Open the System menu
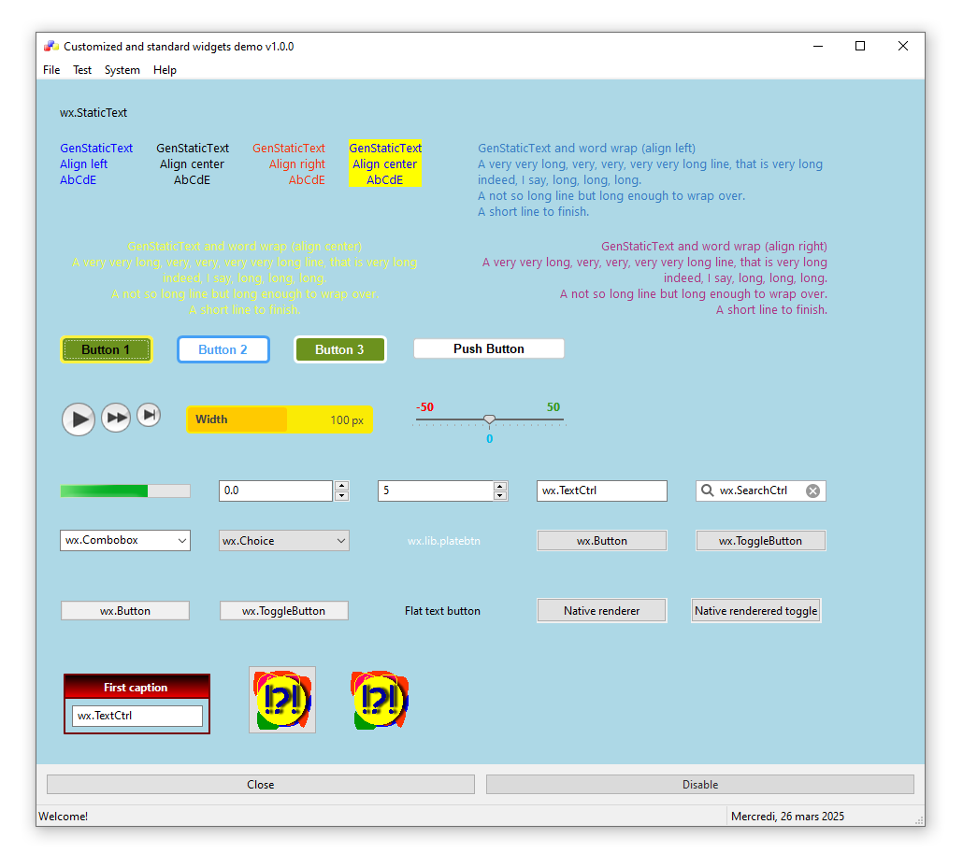Screen dimensions: 963x867 click(x=122, y=70)
